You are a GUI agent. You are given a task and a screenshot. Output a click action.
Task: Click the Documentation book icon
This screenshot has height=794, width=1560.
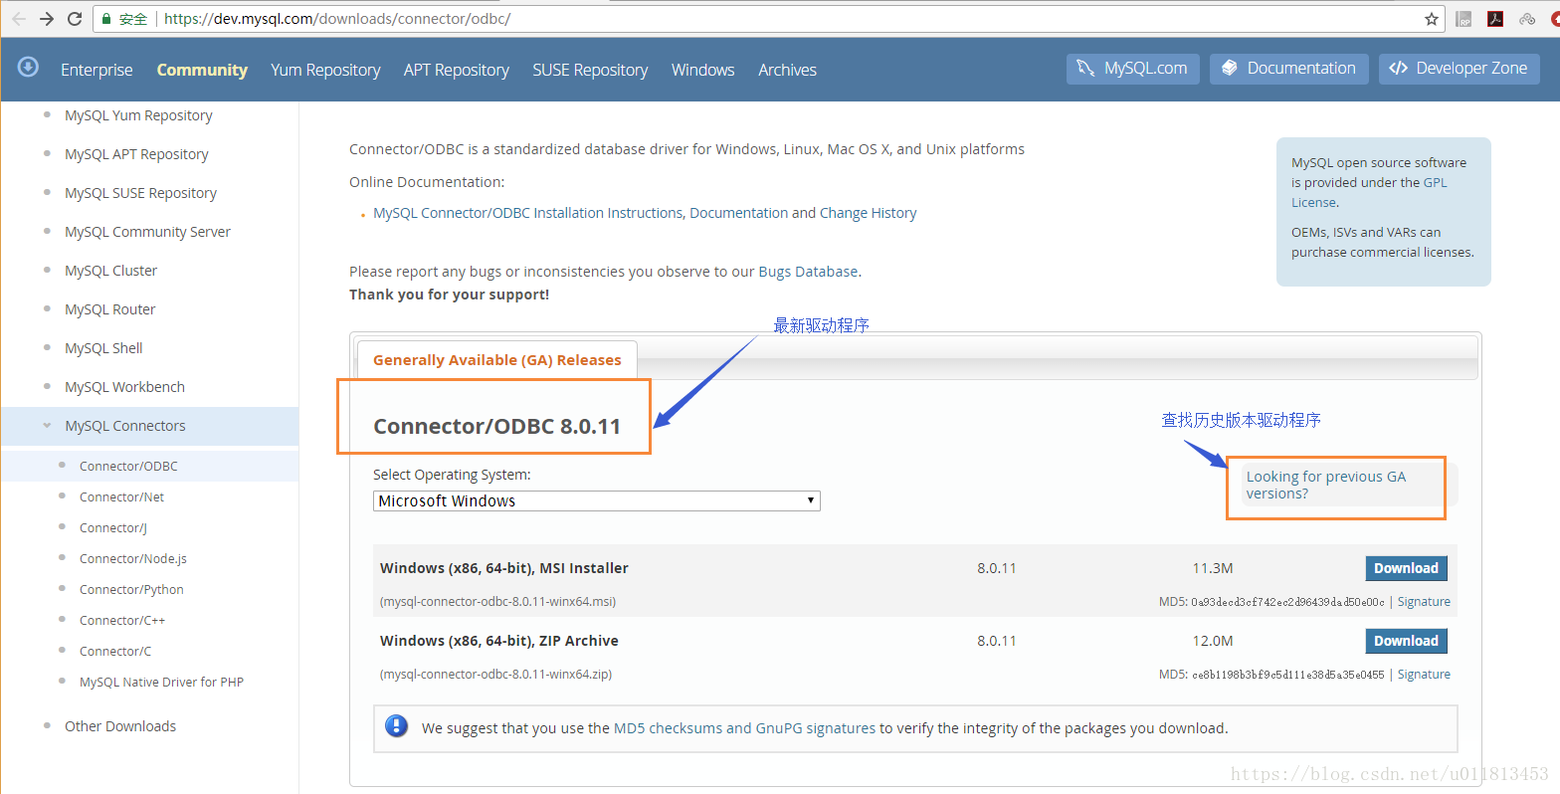pos(1230,69)
